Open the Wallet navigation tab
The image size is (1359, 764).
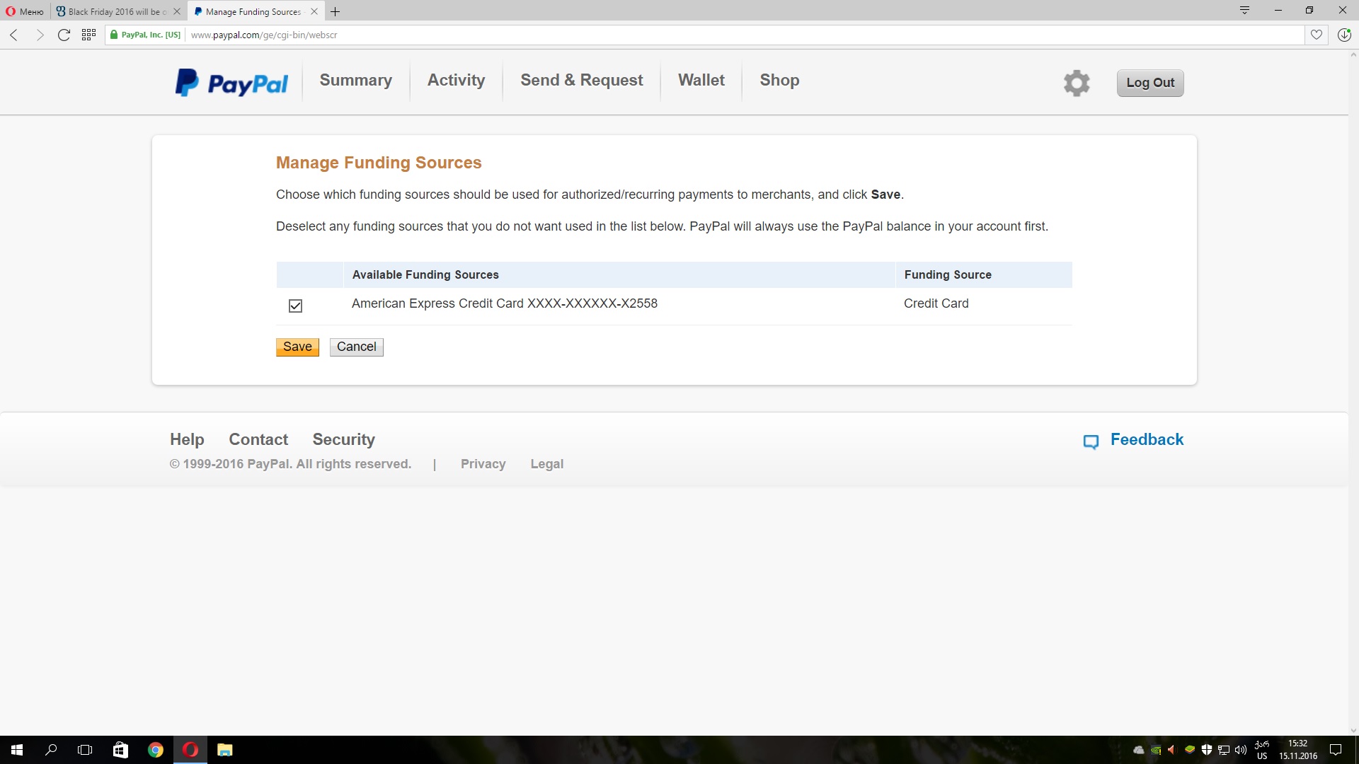[x=701, y=81]
